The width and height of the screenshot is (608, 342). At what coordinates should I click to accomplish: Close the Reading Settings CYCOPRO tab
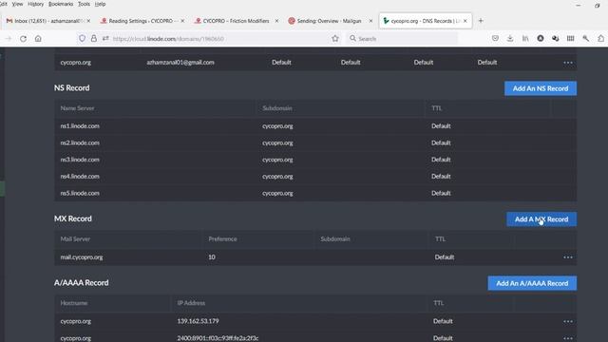coord(182,21)
